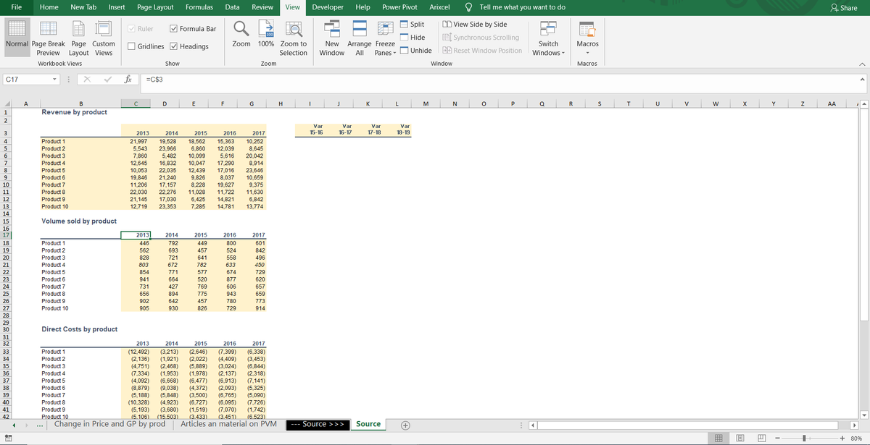Toggle the Ruler checkbox
This screenshot has width=870, height=445.
coord(140,29)
